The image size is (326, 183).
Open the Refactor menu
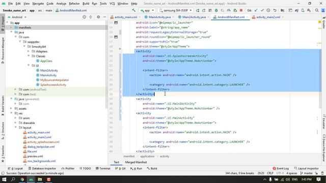pyautogui.click(x=74, y=4)
